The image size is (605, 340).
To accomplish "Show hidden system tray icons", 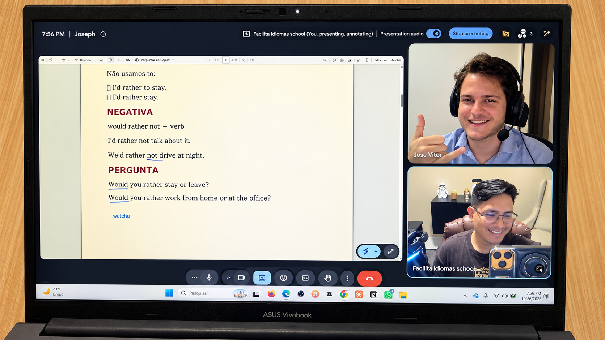I will [x=465, y=296].
